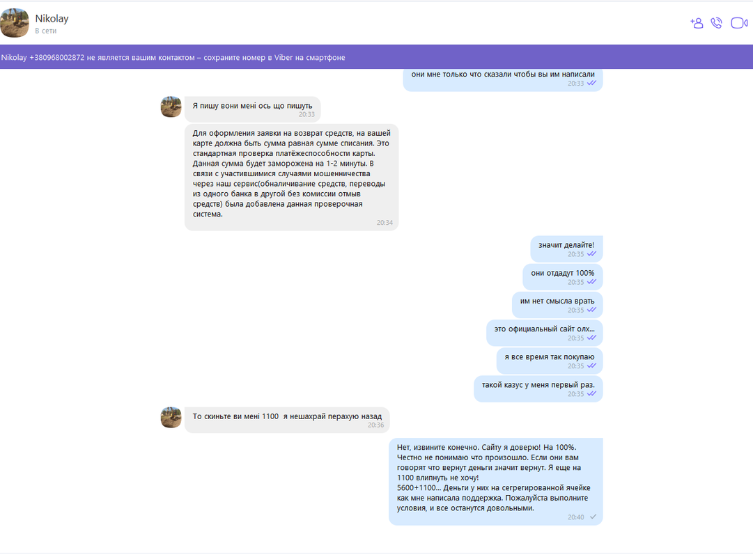The image size is (753, 557).
Task: Start a video call with Nikolay
Action: [x=739, y=22]
